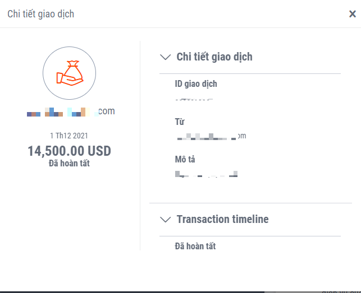Click the Transaction timeline section heading
This screenshot has width=361, height=293.
pos(222,220)
